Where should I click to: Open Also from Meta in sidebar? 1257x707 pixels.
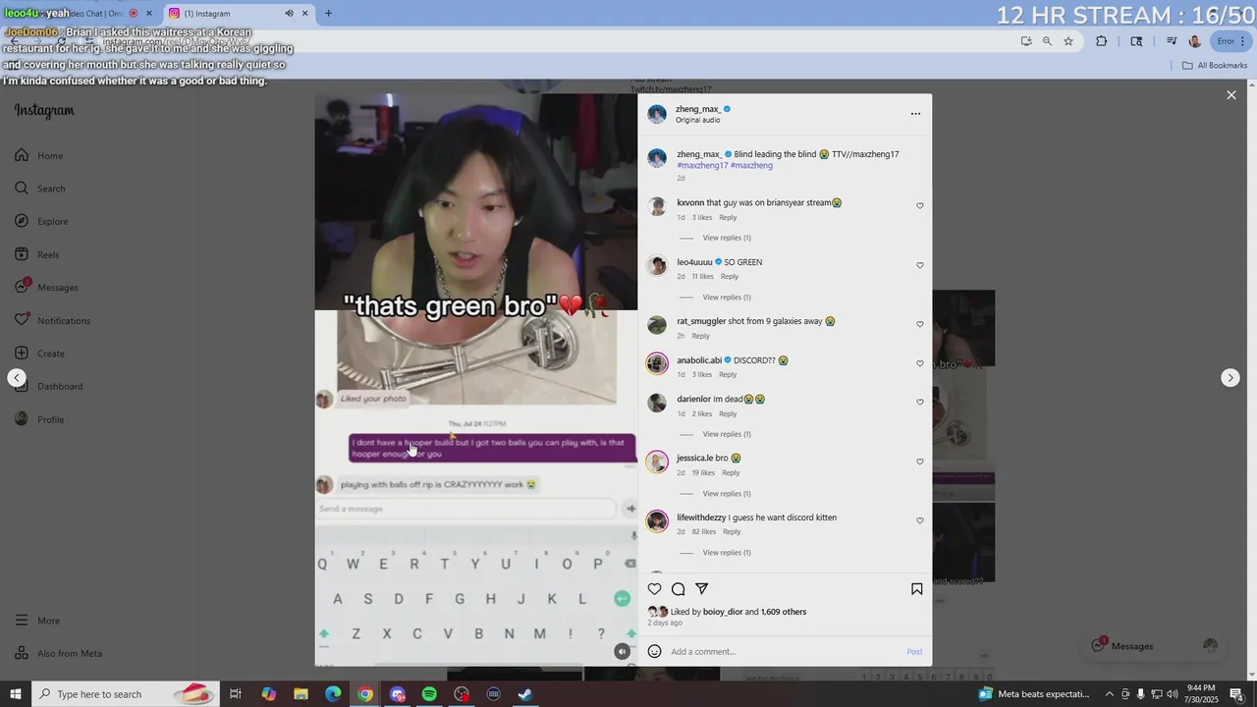pyautogui.click(x=58, y=654)
